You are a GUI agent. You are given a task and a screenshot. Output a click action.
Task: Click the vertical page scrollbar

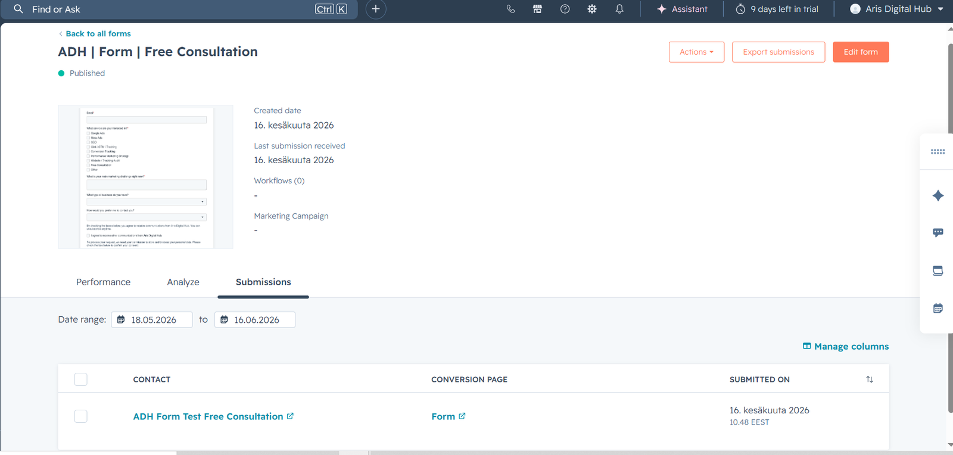[x=950, y=228]
